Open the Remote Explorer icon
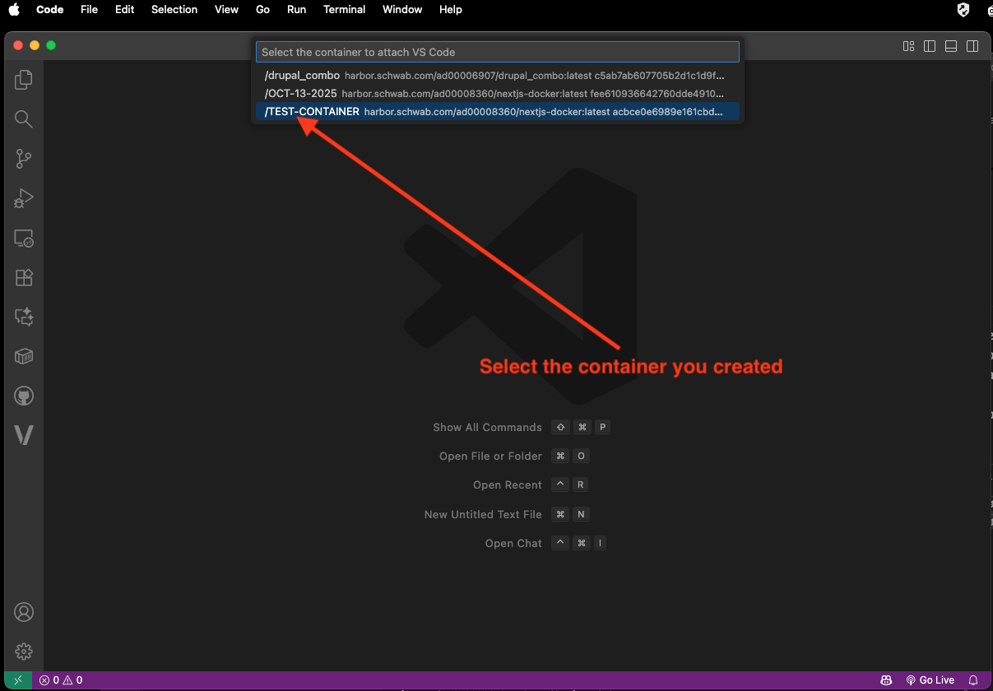993x691 pixels. click(23, 239)
